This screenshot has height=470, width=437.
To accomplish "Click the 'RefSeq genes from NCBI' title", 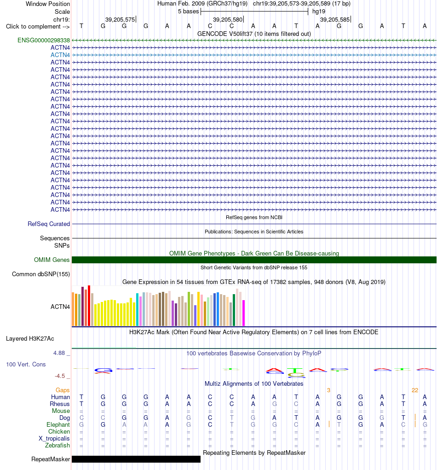I will pos(254,217).
